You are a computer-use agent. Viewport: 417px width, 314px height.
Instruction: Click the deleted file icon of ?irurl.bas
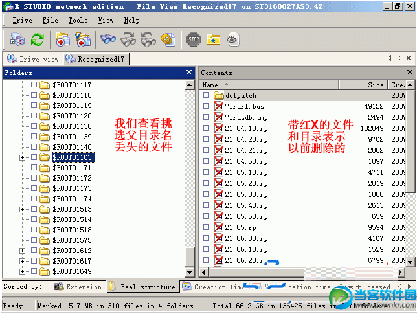219,106
